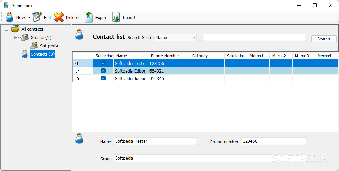Uncheck Subscribe for Softpedia Junior
The image size is (339, 171).
click(x=103, y=78)
